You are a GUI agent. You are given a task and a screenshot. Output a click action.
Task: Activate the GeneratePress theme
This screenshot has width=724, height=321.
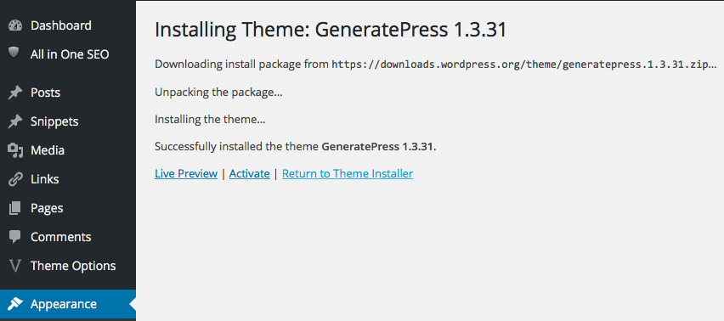249,174
